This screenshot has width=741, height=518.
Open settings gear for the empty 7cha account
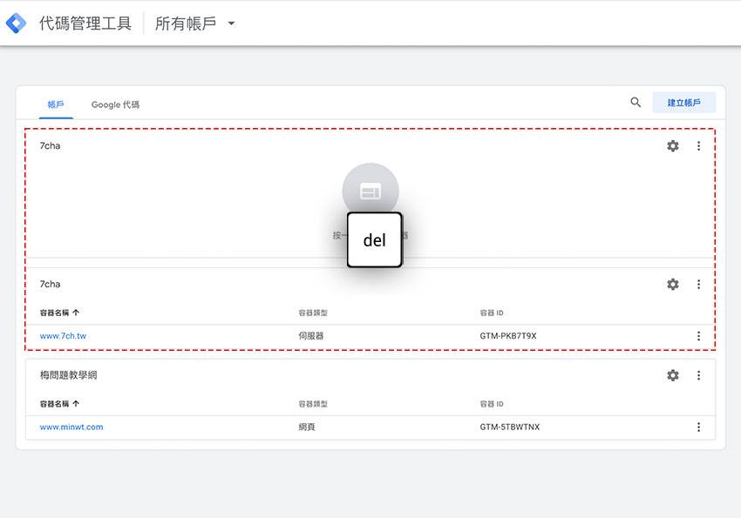[672, 145]
